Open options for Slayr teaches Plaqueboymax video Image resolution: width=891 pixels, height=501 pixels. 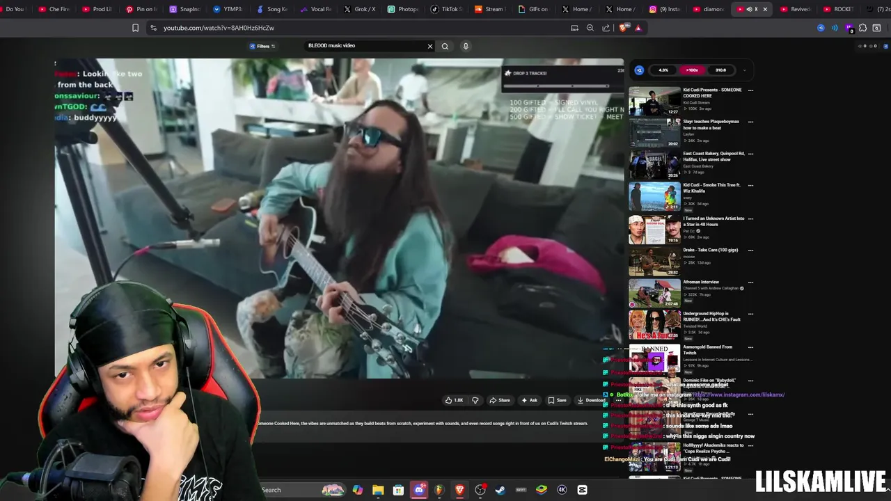pyautogui.click(x=750, y=122)
